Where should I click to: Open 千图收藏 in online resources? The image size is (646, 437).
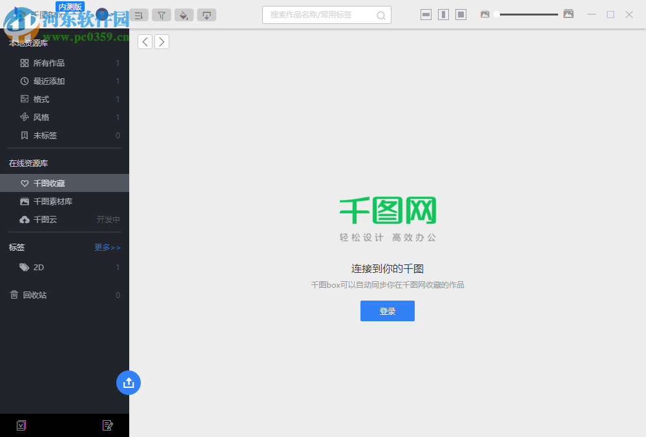(47, 183)
